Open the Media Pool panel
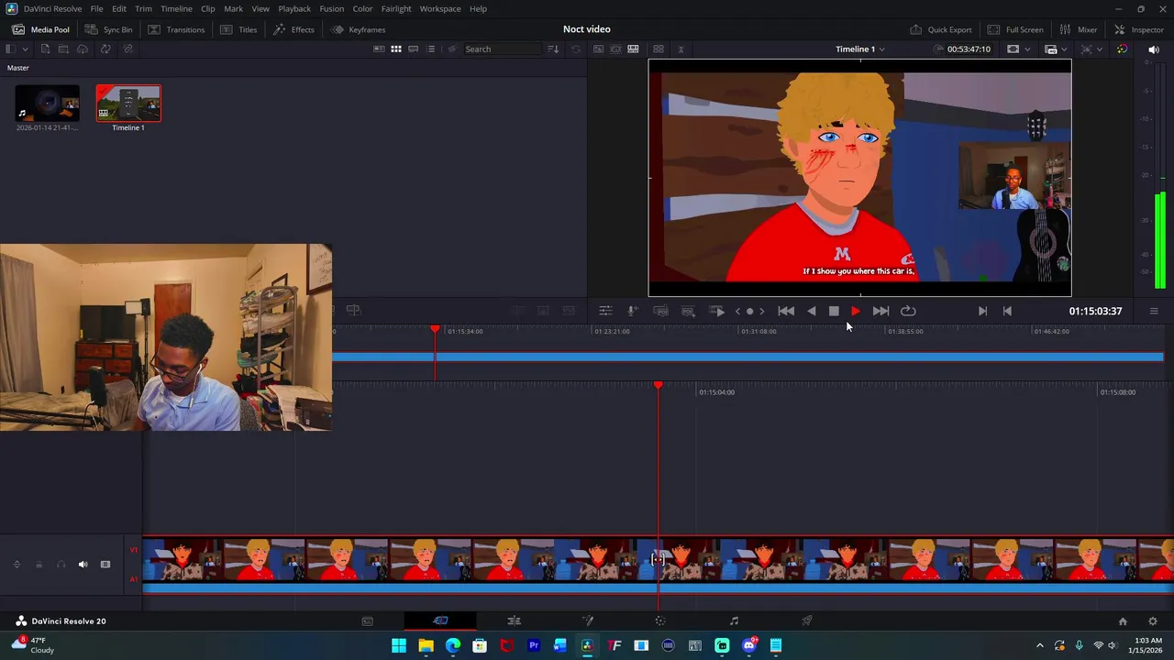 coord(40,29)
